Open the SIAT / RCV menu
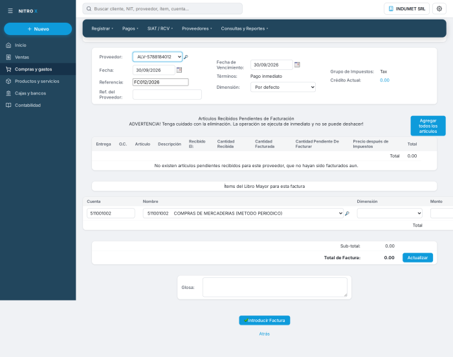The width and height of the screenshot is (453, 357). pos(160,29)
